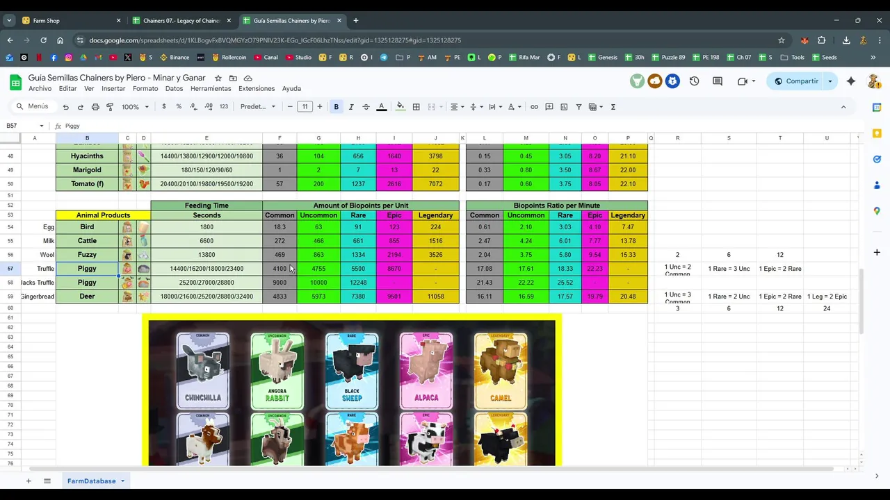The height and width of the screenshot is (500, 890).
Task: Select the Deer animal product cell
Action: (87, 297)
